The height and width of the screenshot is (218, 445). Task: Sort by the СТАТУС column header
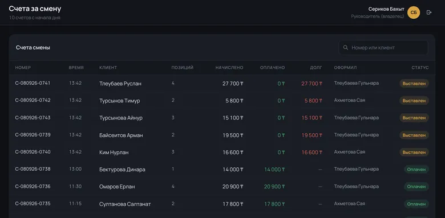tap(420, 68)
